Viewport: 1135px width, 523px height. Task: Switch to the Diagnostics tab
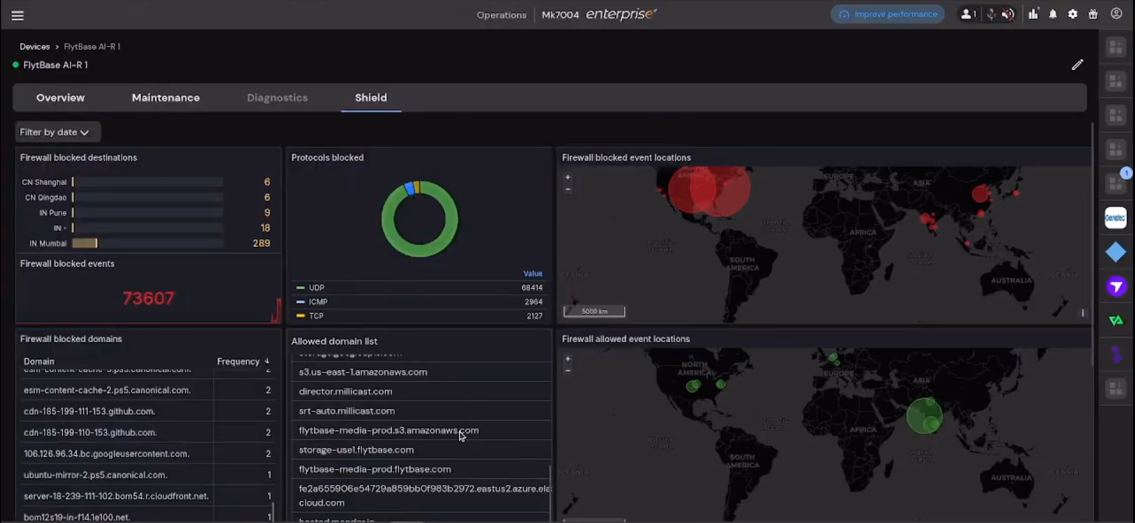point(277,98)
